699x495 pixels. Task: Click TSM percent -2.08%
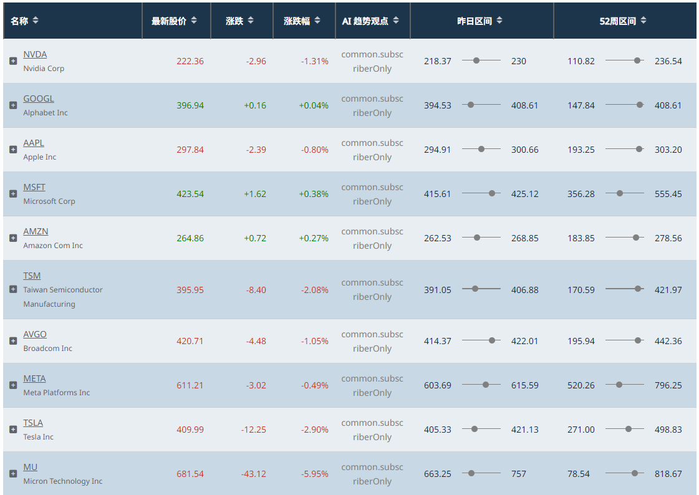[x=315, y=290]
